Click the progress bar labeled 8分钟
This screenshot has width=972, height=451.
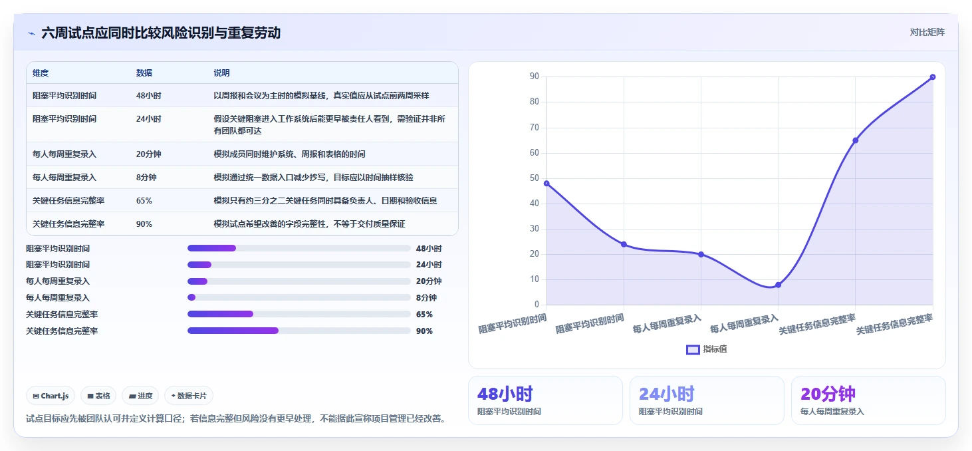pos(299,297)
